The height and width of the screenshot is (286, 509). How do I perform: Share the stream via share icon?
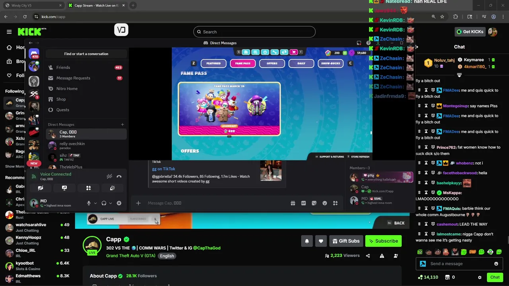tap(368, 256)
